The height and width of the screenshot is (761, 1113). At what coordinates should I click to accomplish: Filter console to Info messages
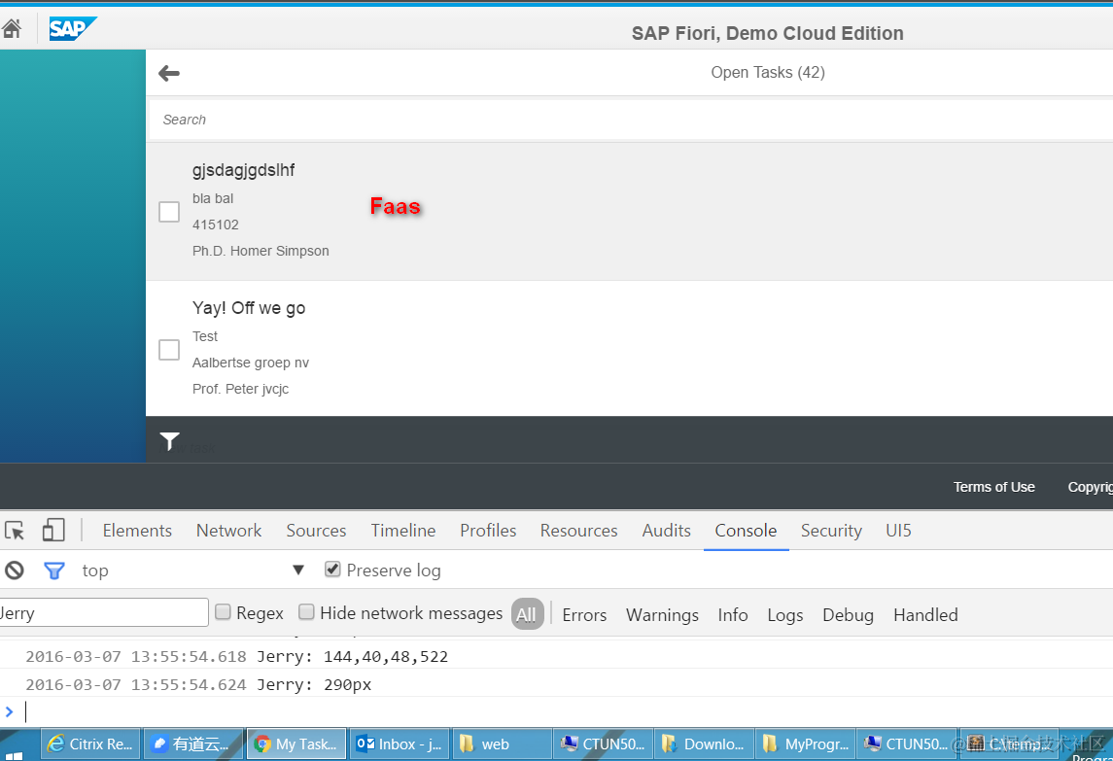733,615
